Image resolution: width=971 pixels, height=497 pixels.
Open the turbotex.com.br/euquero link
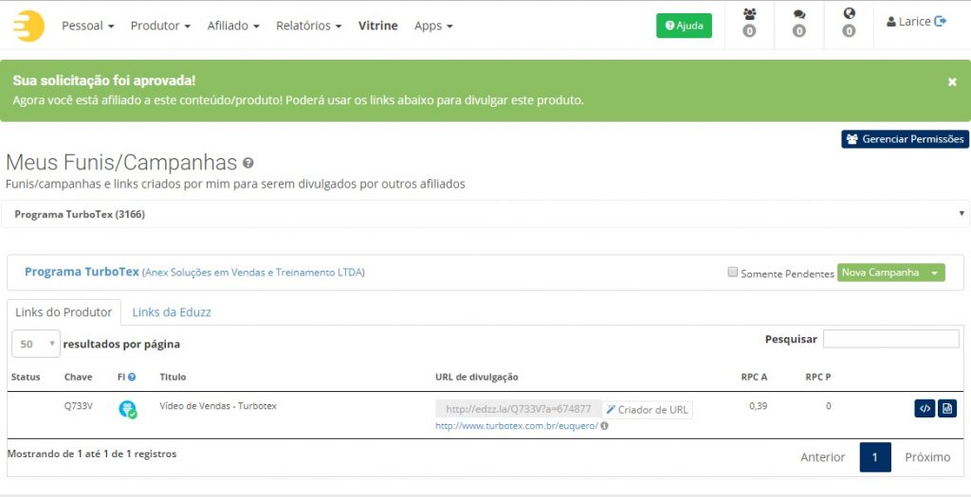click(x=517, y=426)
